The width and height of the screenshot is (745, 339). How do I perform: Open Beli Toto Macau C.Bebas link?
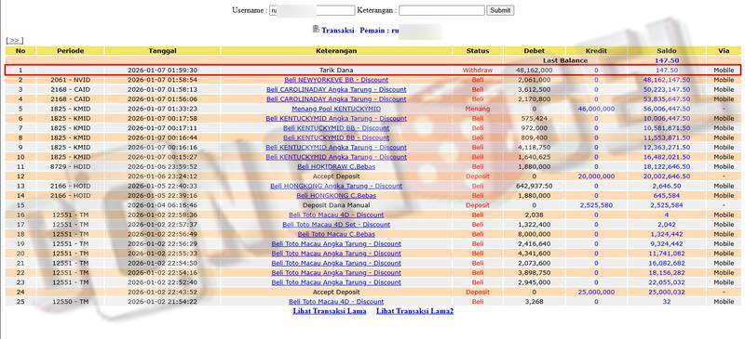336,234
